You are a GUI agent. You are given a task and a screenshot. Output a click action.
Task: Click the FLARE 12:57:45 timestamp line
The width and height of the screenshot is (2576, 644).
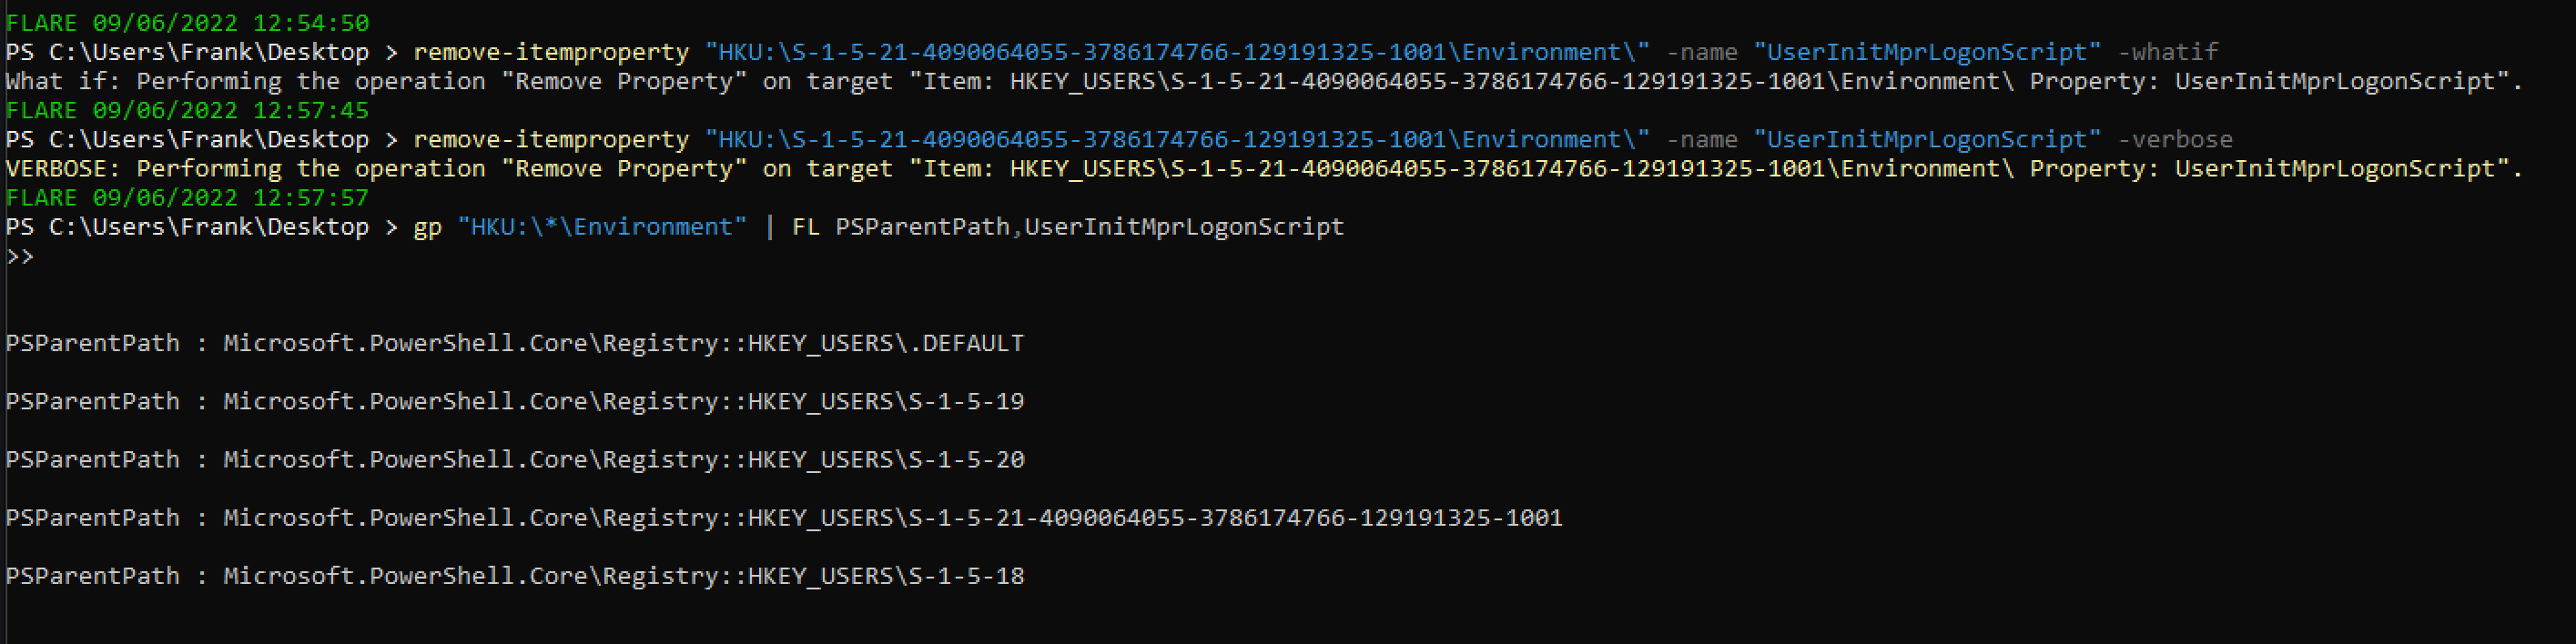pos(187,110)
